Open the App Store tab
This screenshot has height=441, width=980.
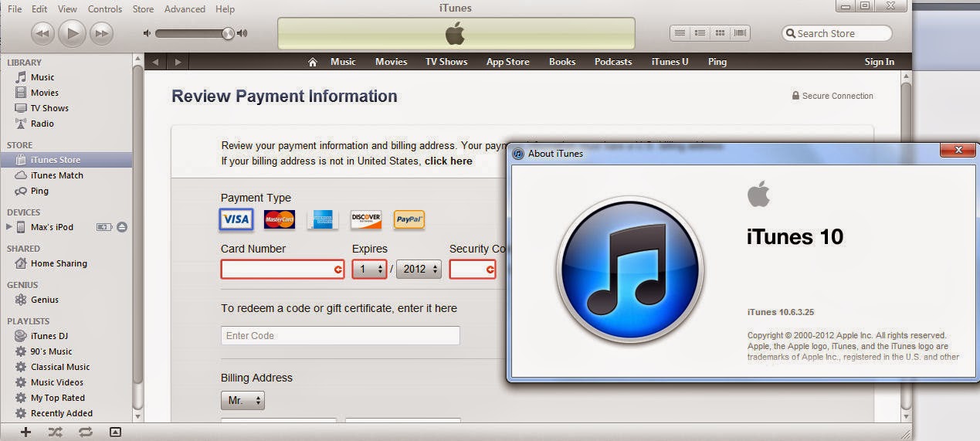[x=507, y=62]
